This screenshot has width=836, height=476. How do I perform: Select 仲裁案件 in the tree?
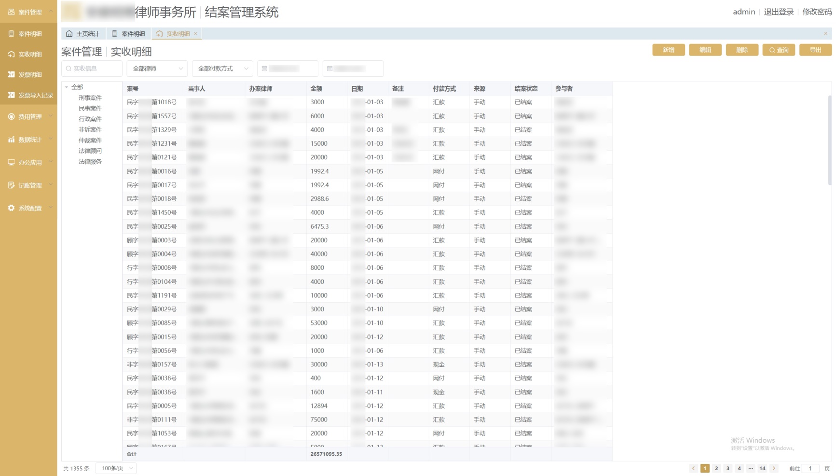(x=90, y=140)
